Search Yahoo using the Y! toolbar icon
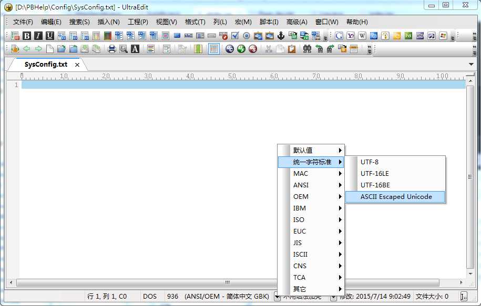This screenshot has height=306, width=481. [351, 36]
